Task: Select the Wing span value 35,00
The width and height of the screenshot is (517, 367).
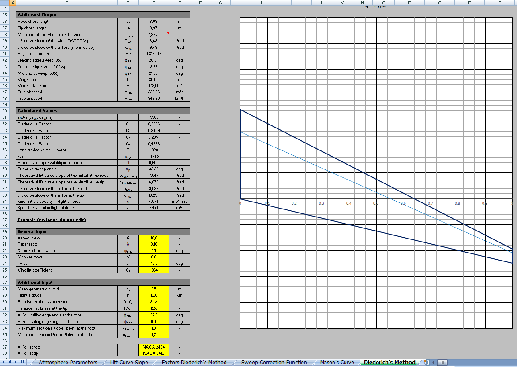Action: pyautogui.click(x=154, y=79)
